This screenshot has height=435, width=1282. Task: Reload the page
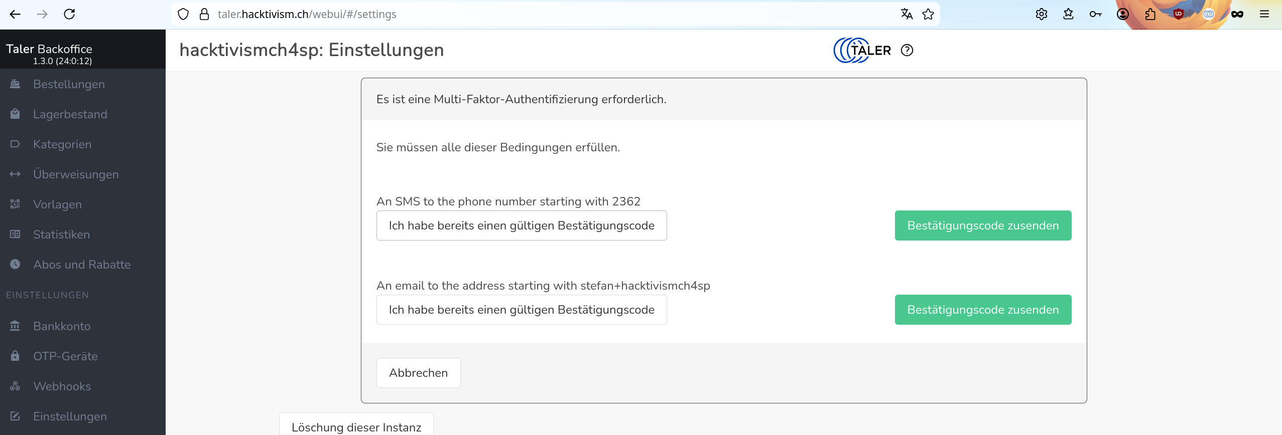pos(69,14)
